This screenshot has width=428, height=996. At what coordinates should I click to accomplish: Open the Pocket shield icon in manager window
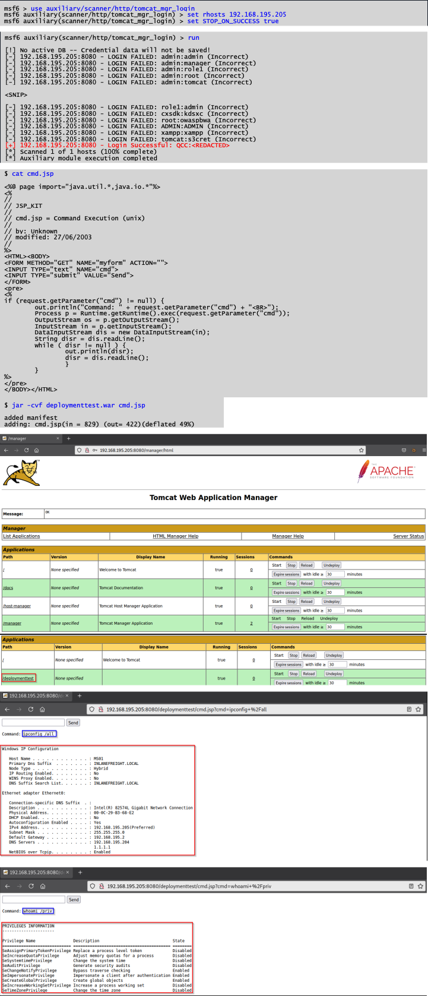coord(404,450)
